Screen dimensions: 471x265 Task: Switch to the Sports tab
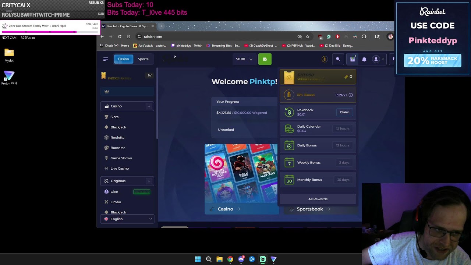tap(143, 59)
